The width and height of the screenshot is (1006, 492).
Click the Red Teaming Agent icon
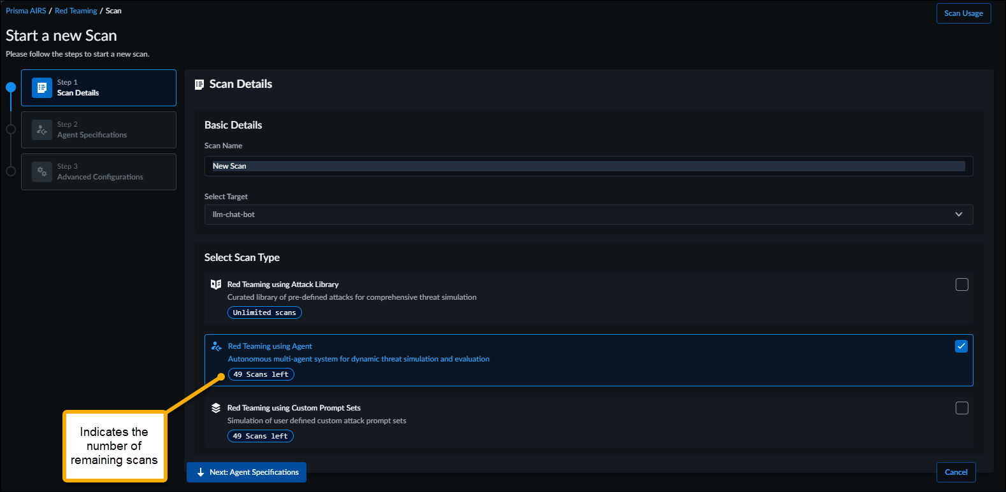click(x=217, y=346)
